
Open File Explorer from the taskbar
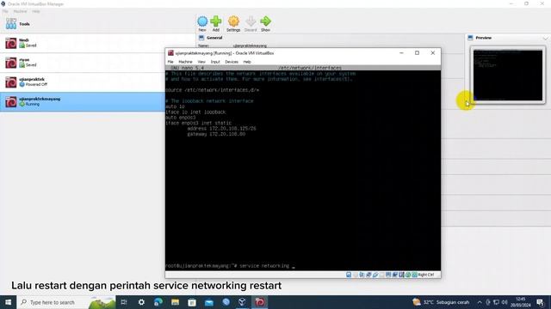[175, 302]
